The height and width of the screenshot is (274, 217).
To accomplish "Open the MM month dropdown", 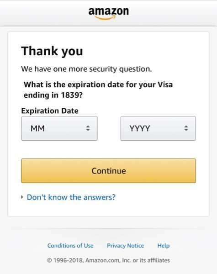I will (59, 128).
